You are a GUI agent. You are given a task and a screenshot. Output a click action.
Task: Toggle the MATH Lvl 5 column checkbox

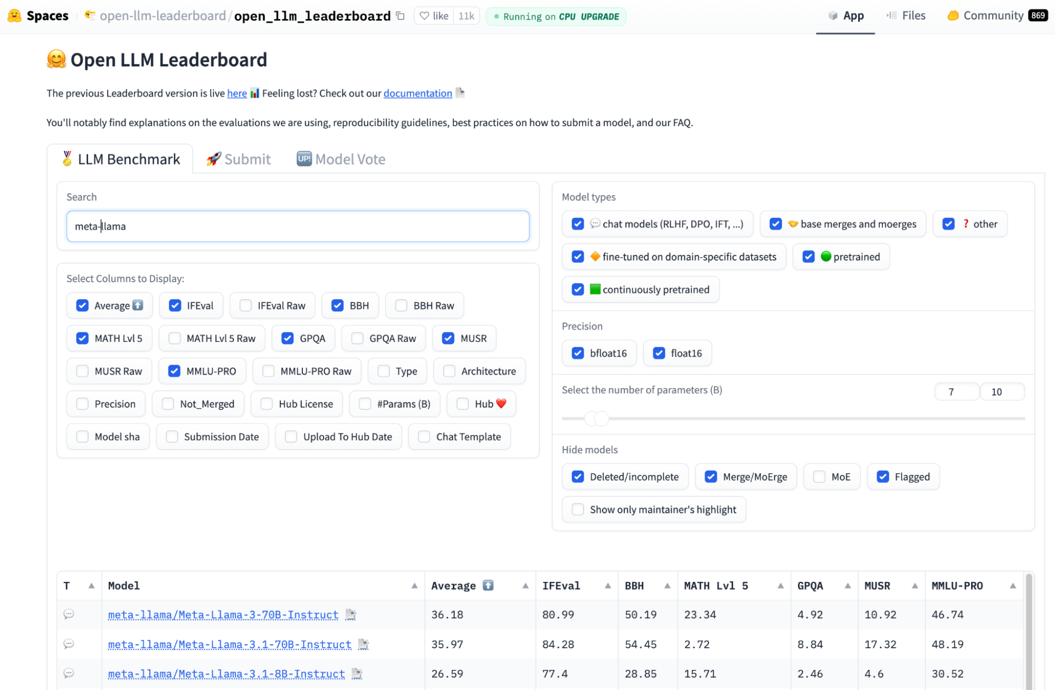click(82, 338)
